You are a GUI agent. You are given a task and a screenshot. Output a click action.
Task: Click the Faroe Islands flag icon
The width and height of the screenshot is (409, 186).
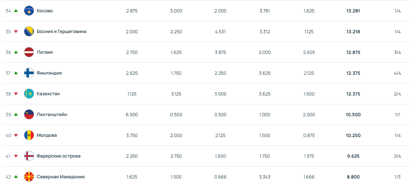tap(29, 156)
